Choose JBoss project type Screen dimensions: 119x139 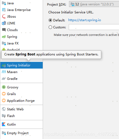click(x=21, y=17)
